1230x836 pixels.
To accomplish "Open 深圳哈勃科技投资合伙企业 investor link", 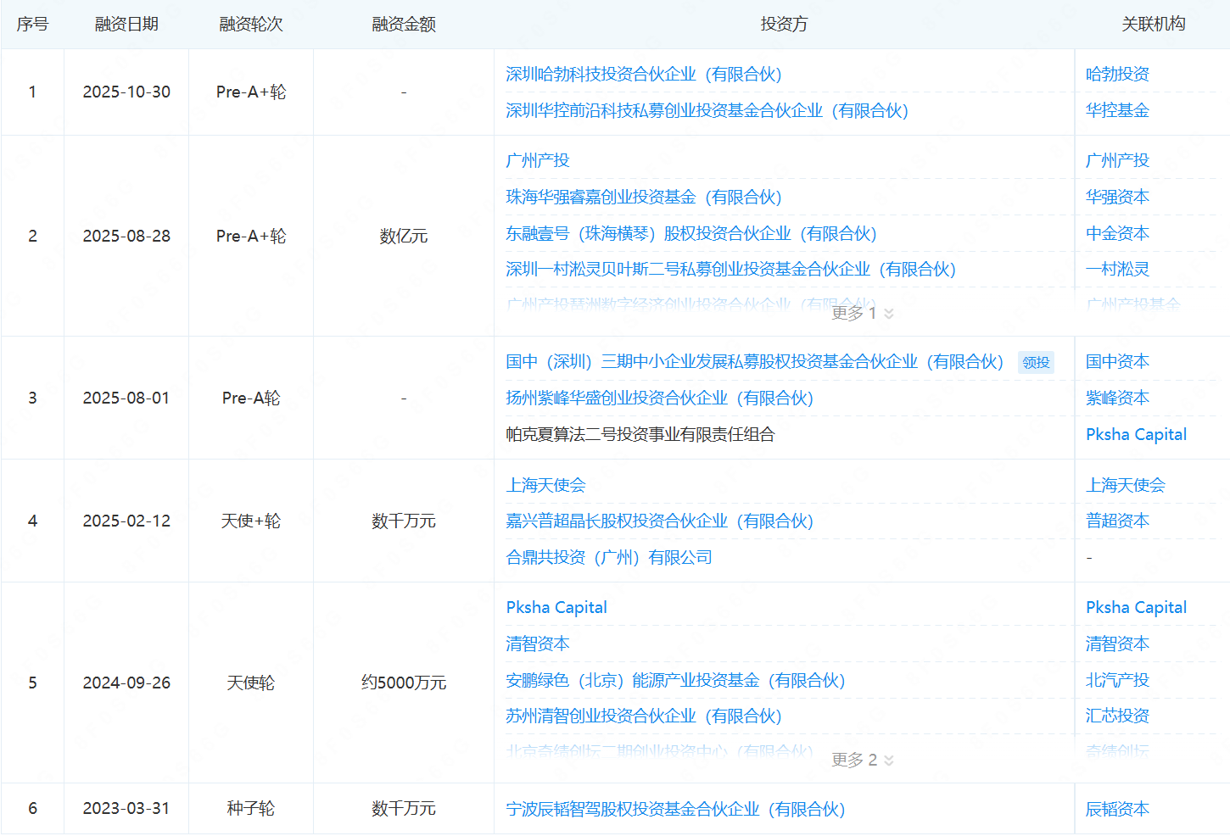I will (x=643, y=75).
